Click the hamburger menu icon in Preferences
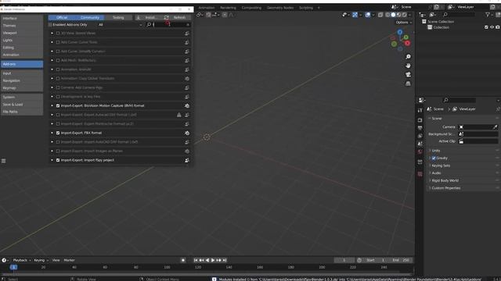Viewport: 501px width, 281px height. pyautogui.click(x=3, y=161)
